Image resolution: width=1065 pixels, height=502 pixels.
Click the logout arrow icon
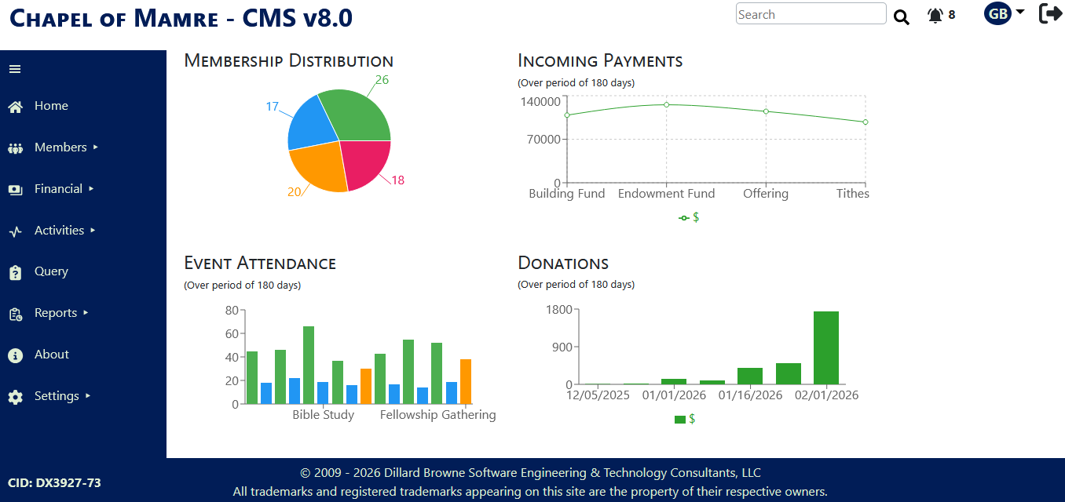pos(1050,13)
